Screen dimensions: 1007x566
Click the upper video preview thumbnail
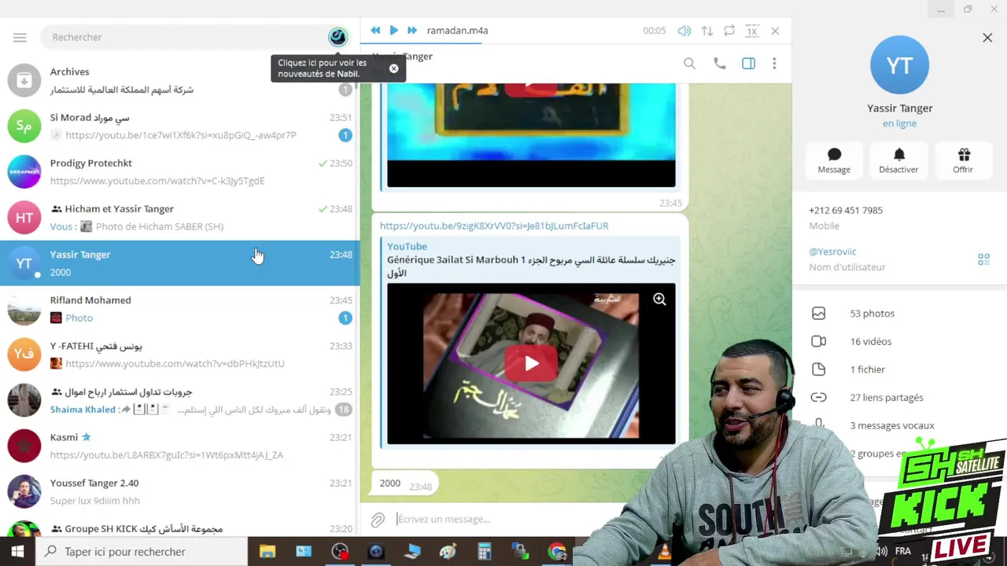point(531,135)
